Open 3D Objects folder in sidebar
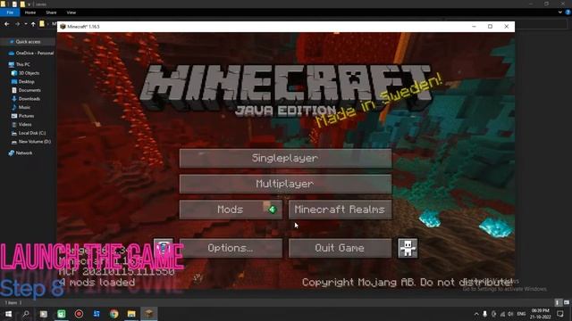Image resolution: width=572 pixels, height=321 pixels. click(x=26, y=73)
